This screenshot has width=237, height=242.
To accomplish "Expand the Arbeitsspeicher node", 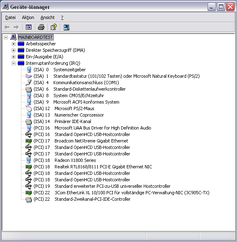I will [x=14, y=44].
